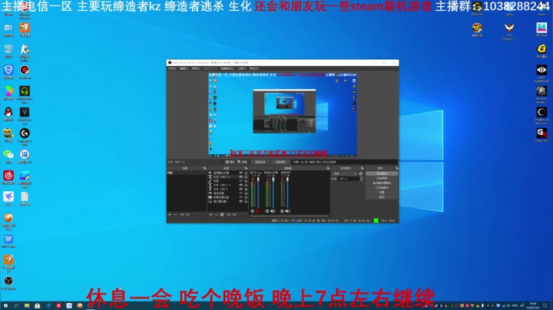
Task: Pop out the Scenes dock panel
Action: pos(204,168)
